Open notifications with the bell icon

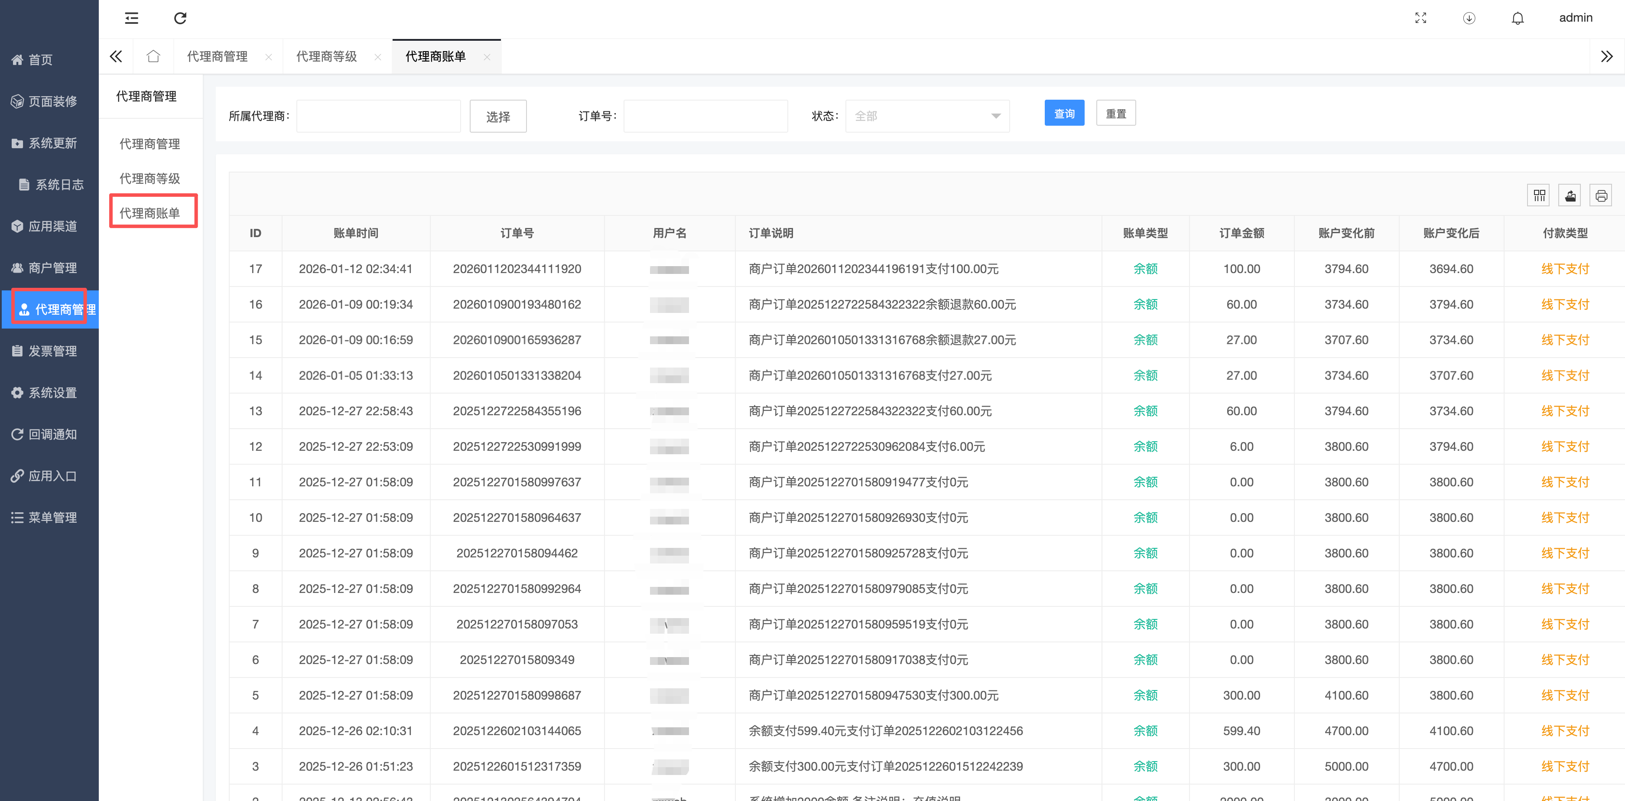1518,18
